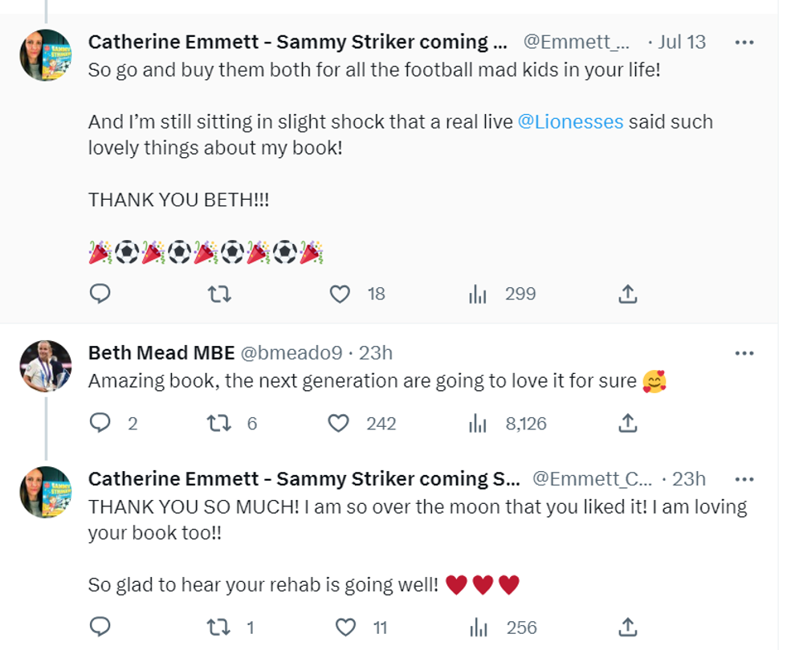View analytics showing 299 views

point(479,295)
